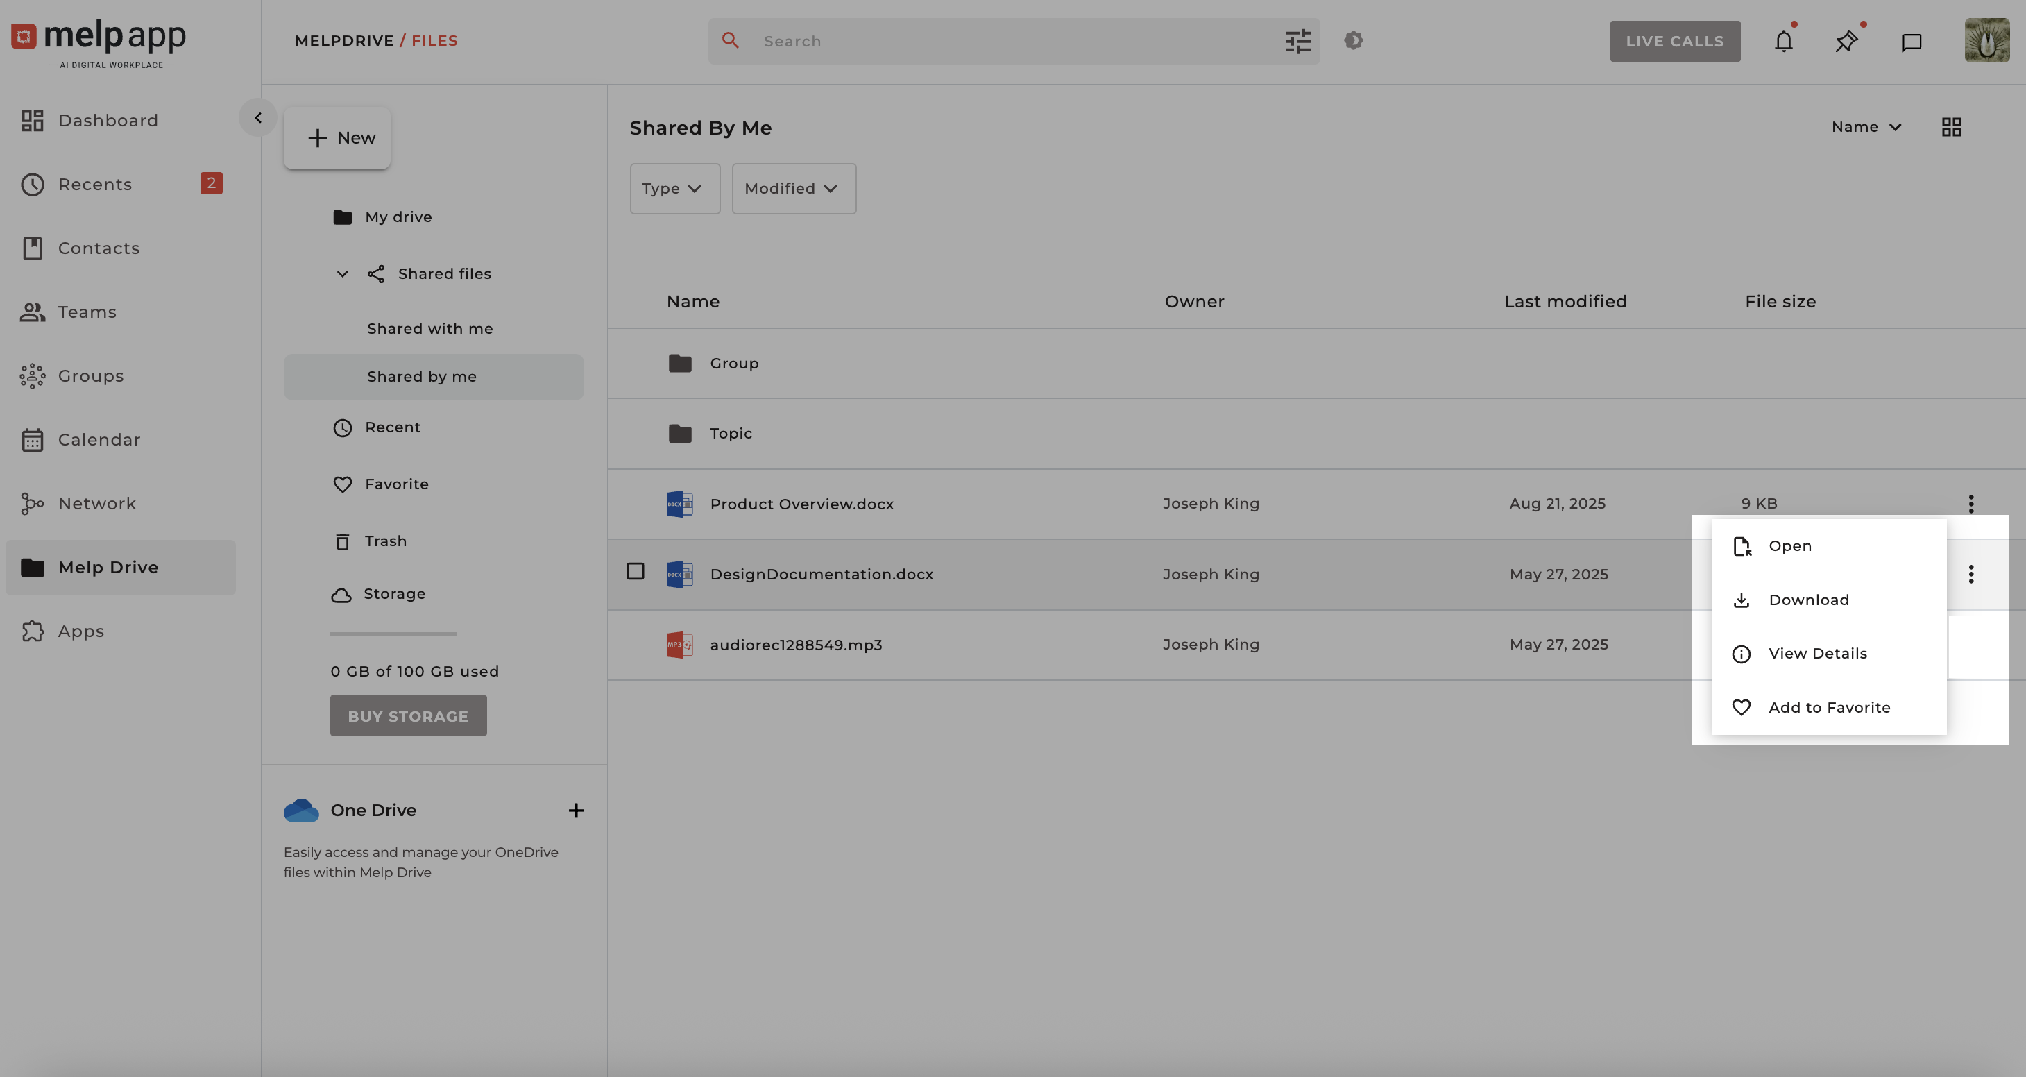The height and width of the screenshot is (1077, 2026).
Task: Open the One Drive add plus icon
Action: [x=576, y=811]
